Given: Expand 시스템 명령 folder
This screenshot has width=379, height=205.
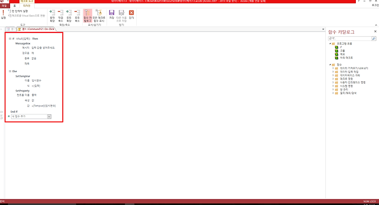Looking at the screenshot, I should (333, 86).
